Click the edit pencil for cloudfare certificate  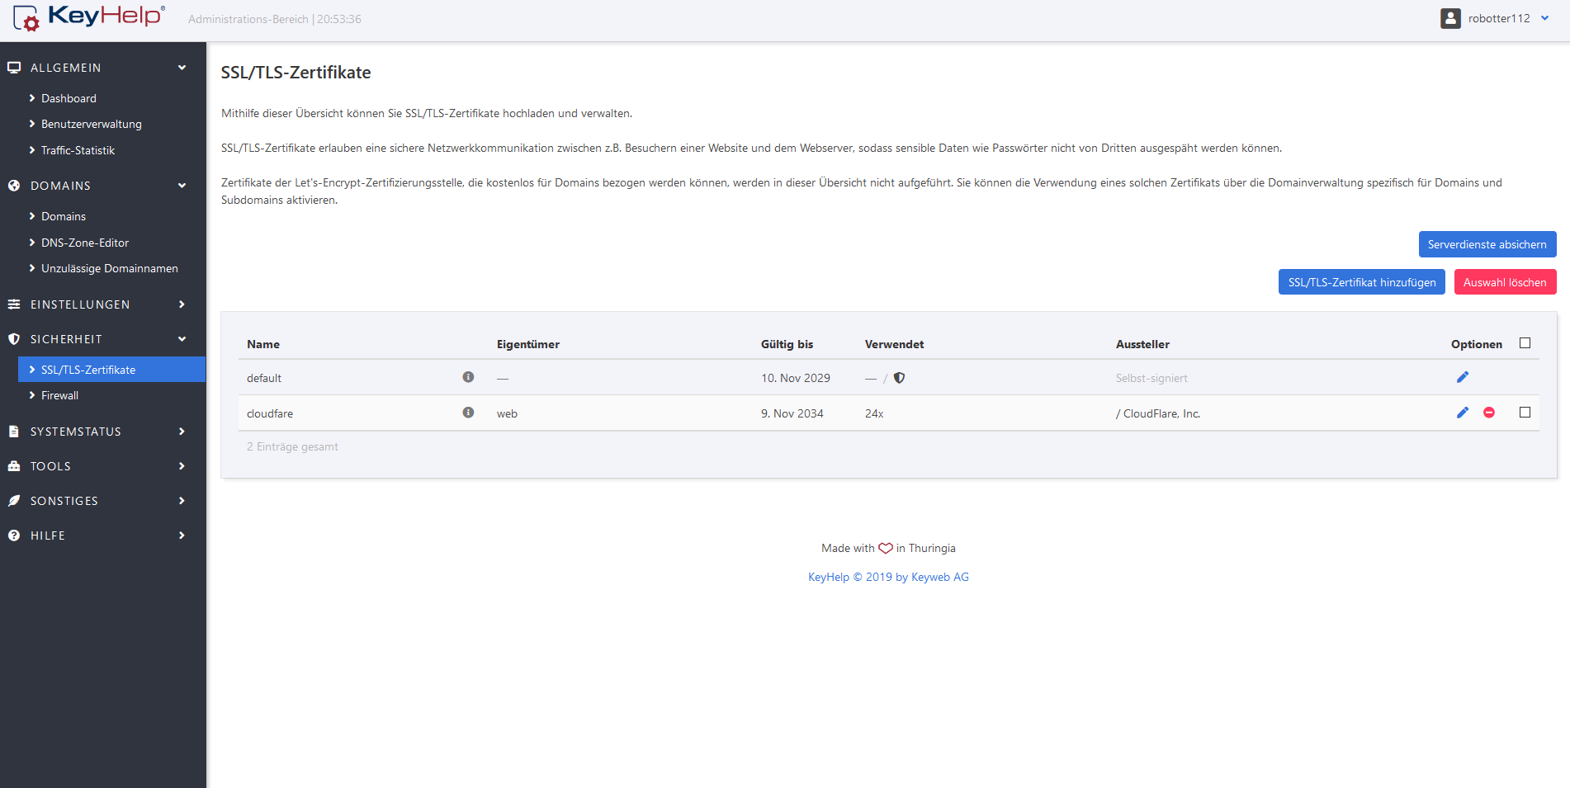coord(1462,413)
